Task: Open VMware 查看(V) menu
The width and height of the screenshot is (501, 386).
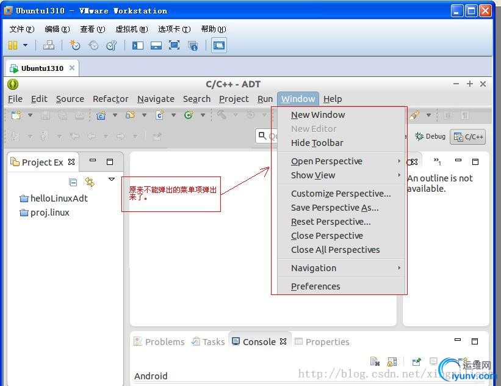Action: pos(93,29)
